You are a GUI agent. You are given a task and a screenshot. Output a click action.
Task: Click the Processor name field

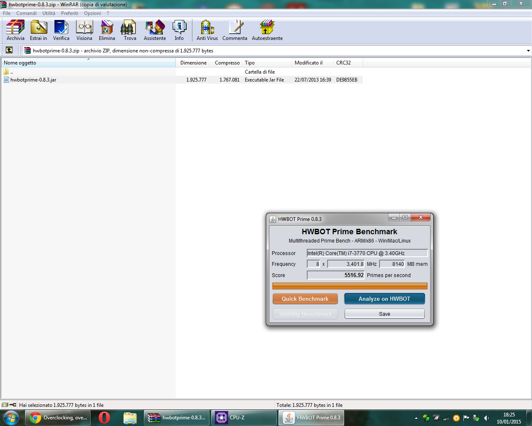coord(367,253)
